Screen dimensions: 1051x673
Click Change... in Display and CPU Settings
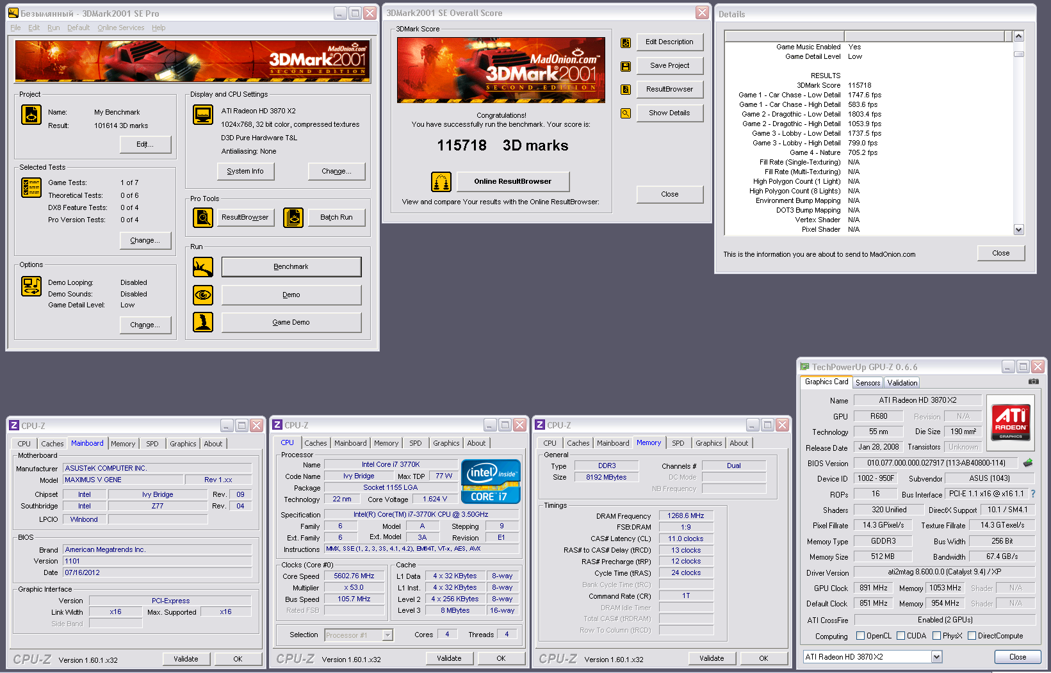click(x=337, y=172)
